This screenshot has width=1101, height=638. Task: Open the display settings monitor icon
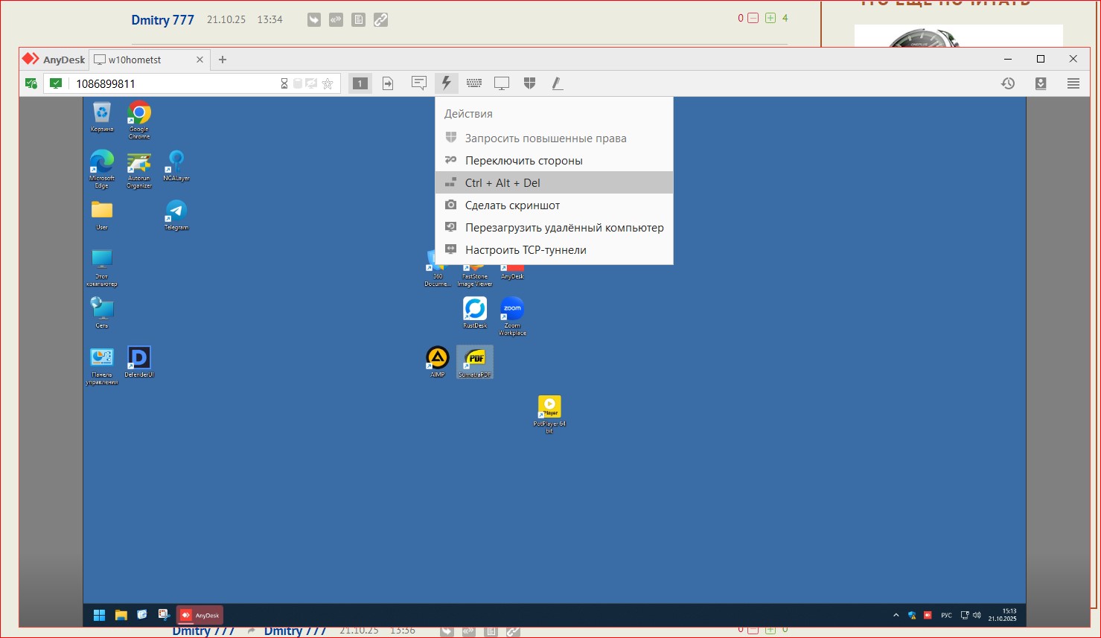click(x=502, y=83)
